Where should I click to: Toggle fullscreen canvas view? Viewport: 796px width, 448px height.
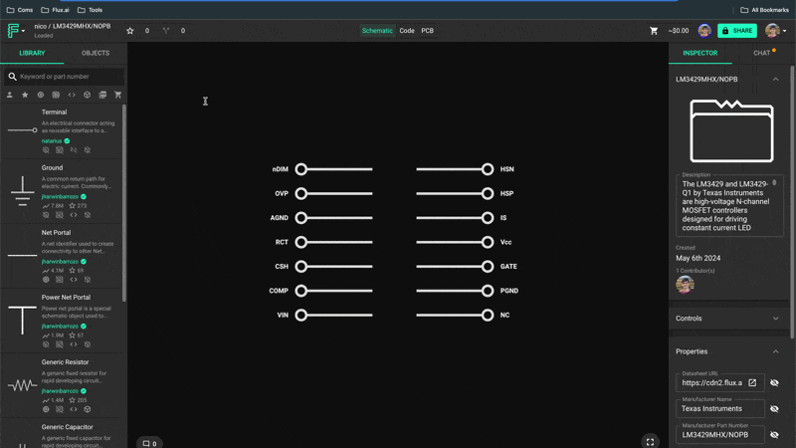point(650,442)
